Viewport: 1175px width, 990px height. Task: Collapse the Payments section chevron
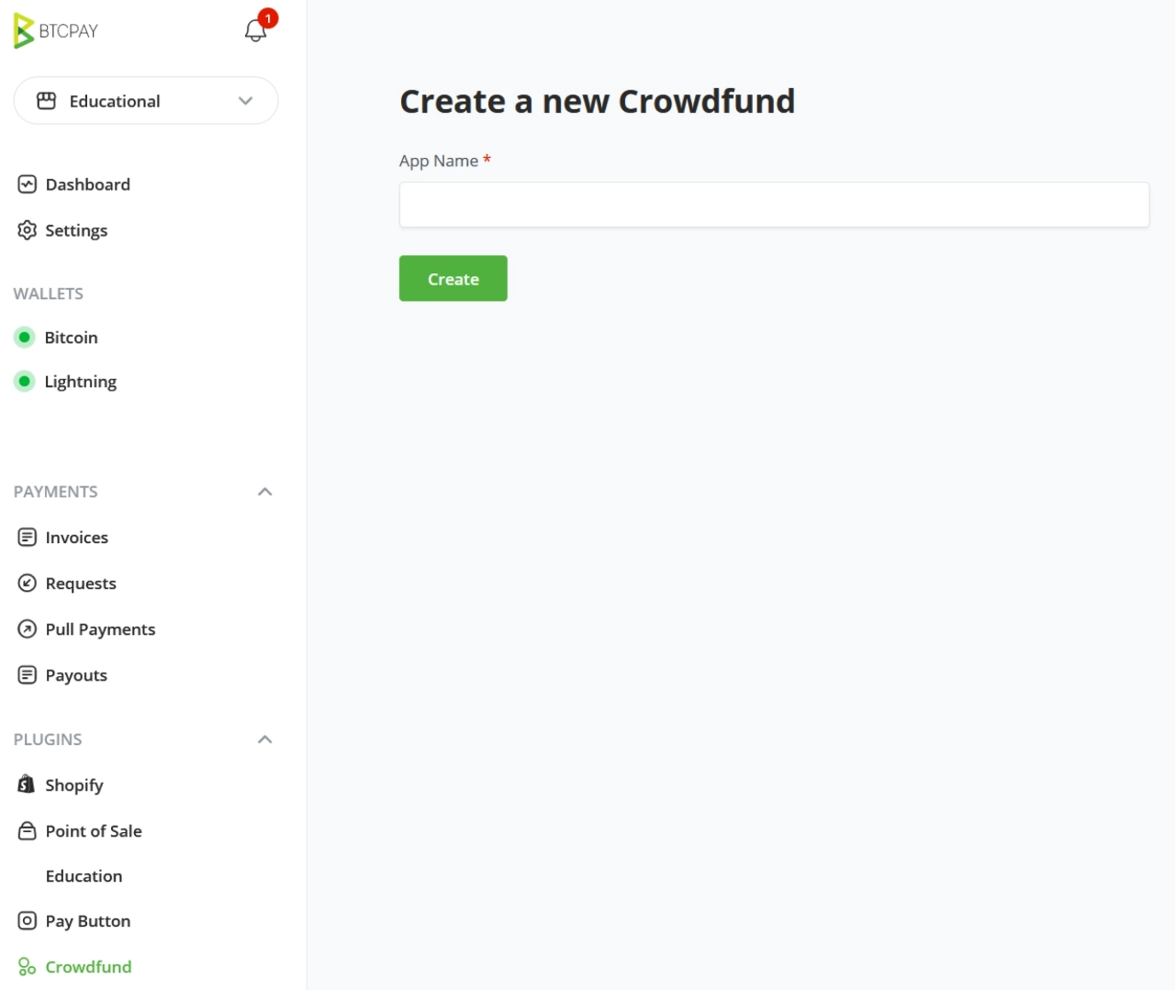[264, 492]
